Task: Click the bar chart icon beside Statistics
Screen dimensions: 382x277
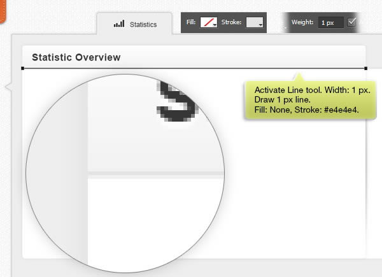Action: click(119, 24)
